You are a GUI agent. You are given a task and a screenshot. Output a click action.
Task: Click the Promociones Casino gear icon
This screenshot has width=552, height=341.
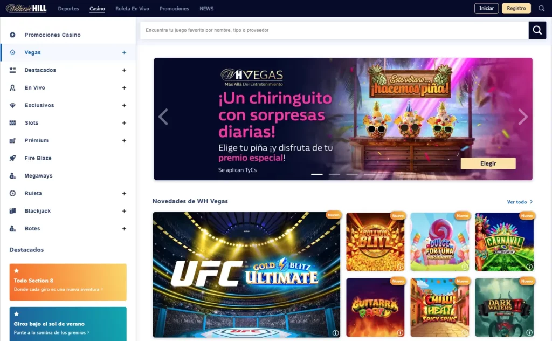13,35
